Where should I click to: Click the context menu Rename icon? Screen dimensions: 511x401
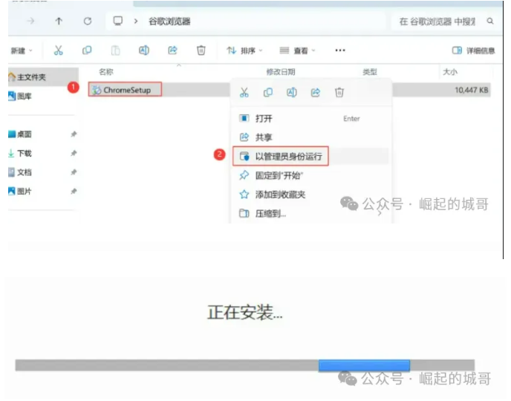pyautogui.click(x=292, y=93)
